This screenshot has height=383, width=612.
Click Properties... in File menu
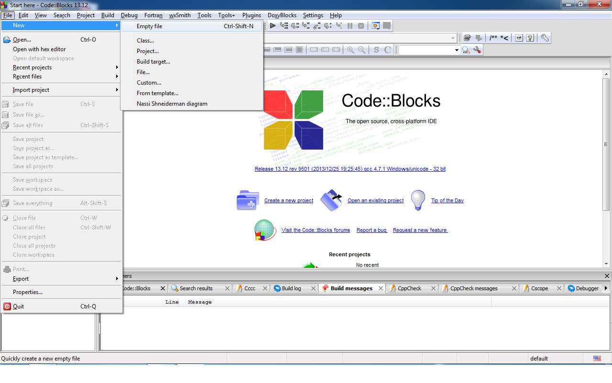coord(61,292)
